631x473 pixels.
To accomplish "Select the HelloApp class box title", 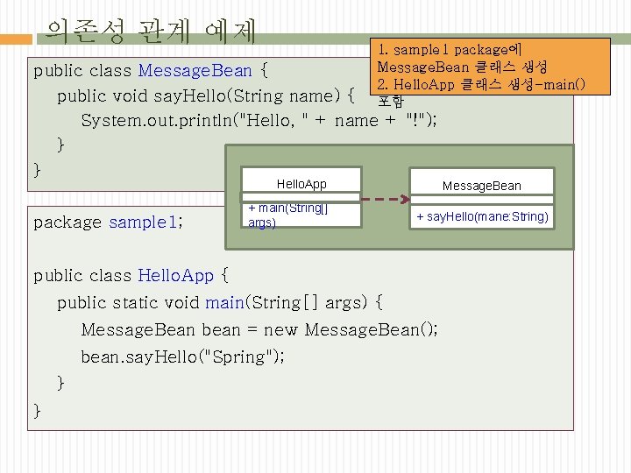I will [x=301, y=184].
